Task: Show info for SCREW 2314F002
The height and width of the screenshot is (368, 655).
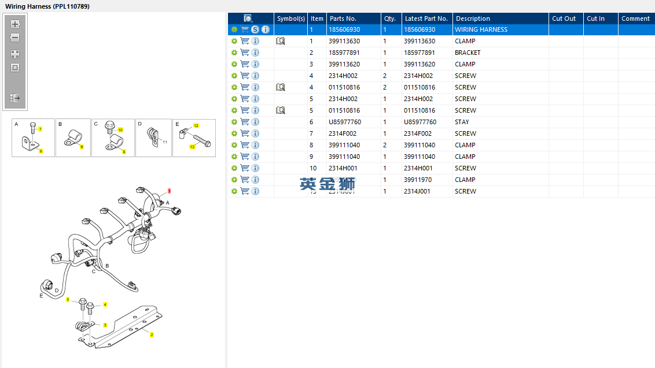Action: (x=255, y=133)
